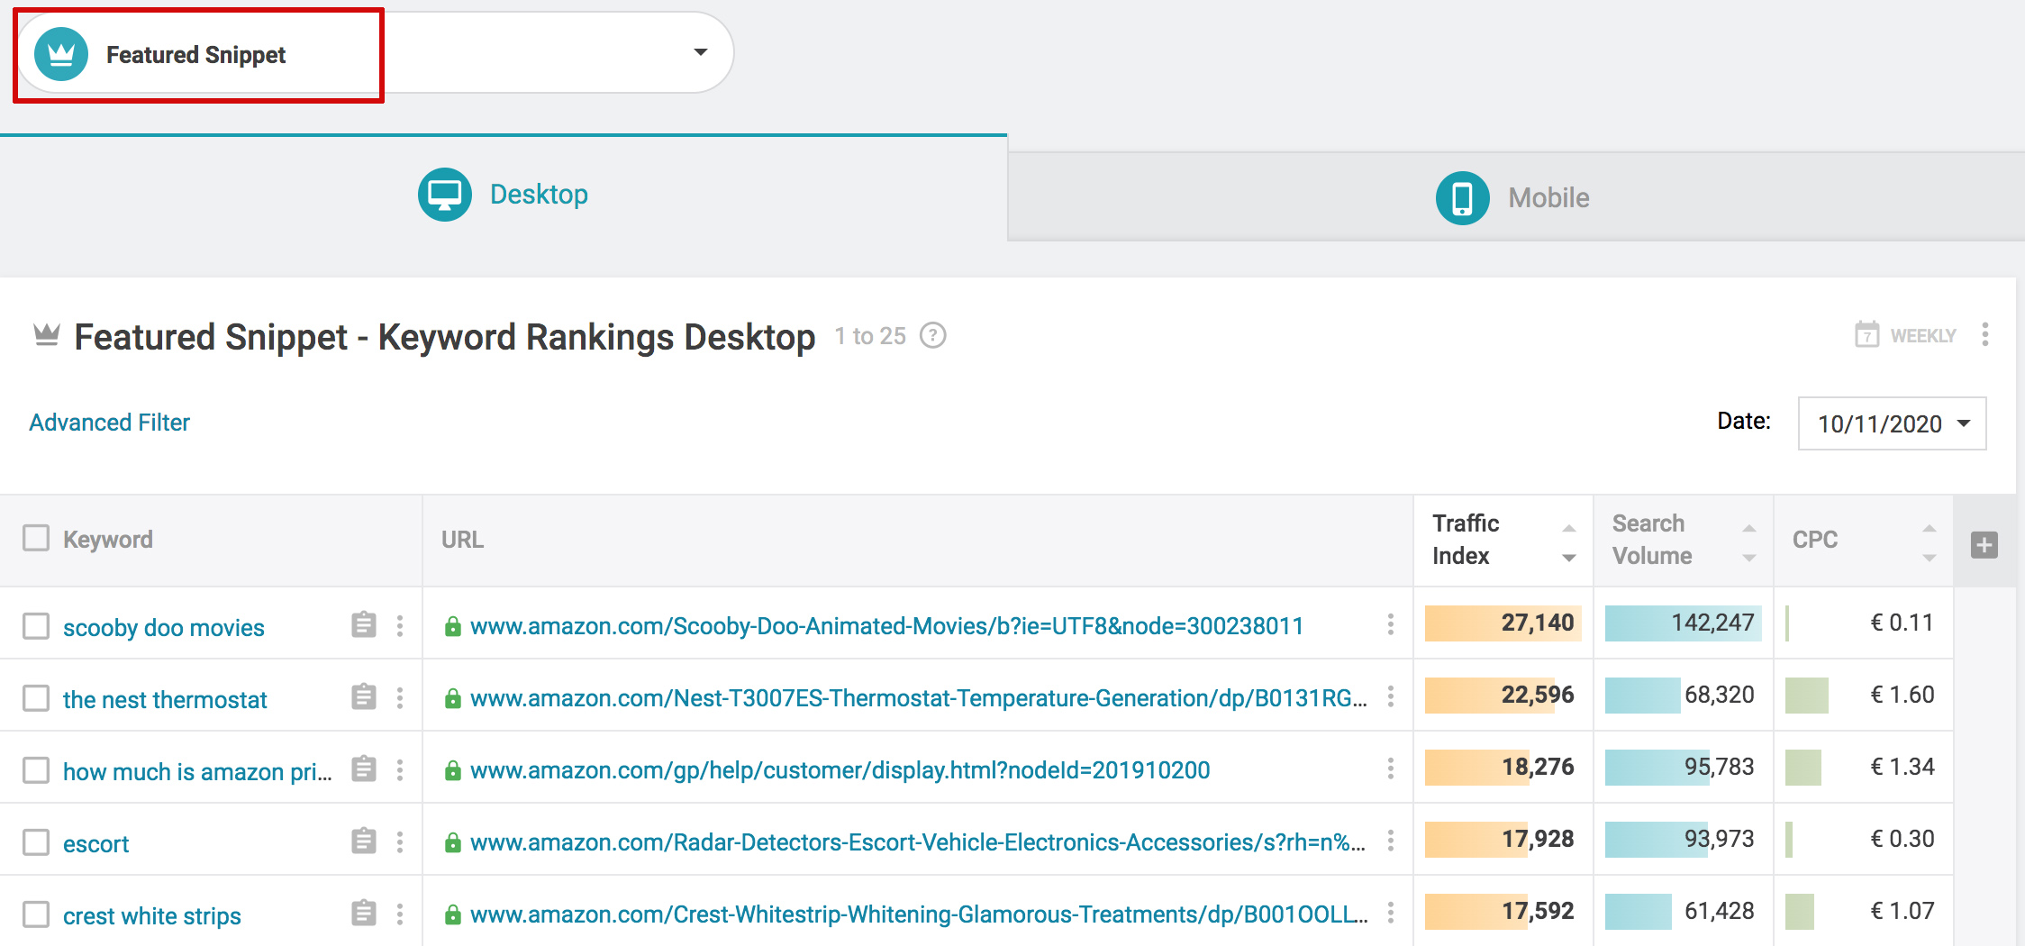
Task: Click clipboard icon for the nest thermostat
Action: pyautogui.click(x=364, y=696)
